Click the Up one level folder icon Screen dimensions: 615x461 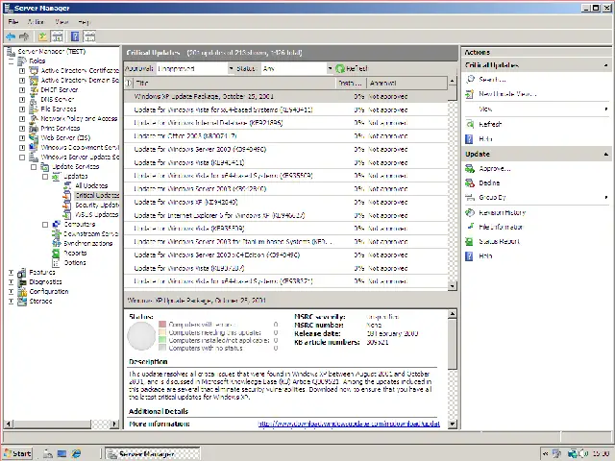pyautogui.click(x=42, y=36)
